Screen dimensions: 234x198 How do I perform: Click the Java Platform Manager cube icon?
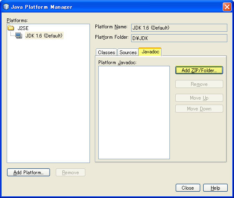6,7
